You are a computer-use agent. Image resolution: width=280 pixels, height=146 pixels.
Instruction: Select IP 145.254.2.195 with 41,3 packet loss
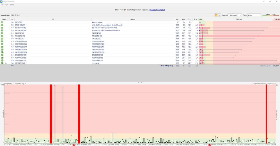pyautogui.click(x=20, y=36)
